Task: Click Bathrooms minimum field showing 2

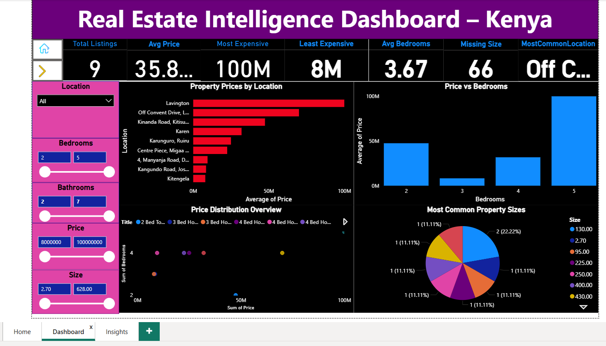Action: click(54, 201)
